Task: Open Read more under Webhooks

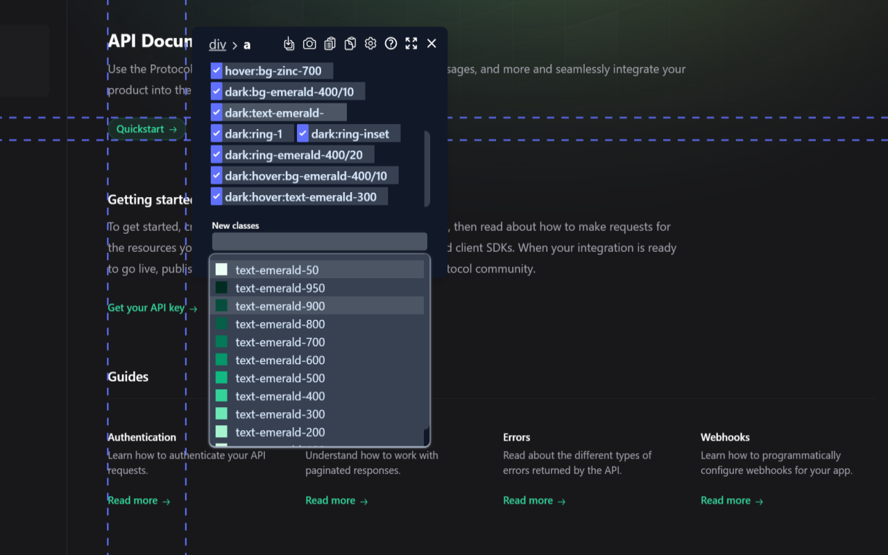Action: point(732,501)
